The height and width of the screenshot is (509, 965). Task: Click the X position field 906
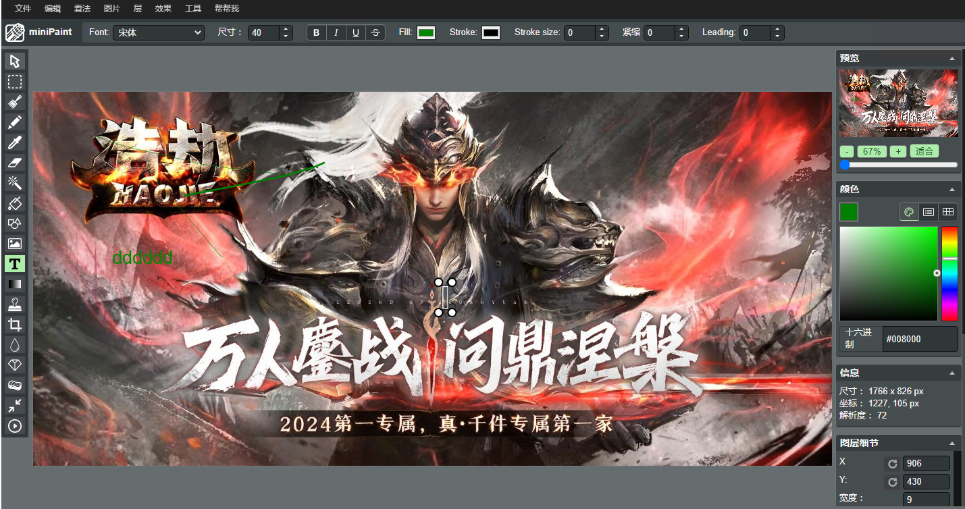coord(927,464)
